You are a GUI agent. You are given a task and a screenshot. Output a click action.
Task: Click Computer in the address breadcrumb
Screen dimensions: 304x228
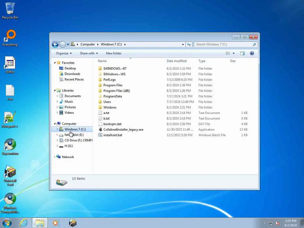coord(88,44)
